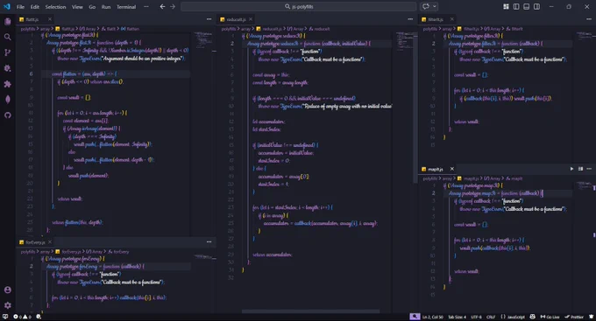Go back with the left arrow
Viewport: 596px width, 321px height.
(x=162, y=6)
